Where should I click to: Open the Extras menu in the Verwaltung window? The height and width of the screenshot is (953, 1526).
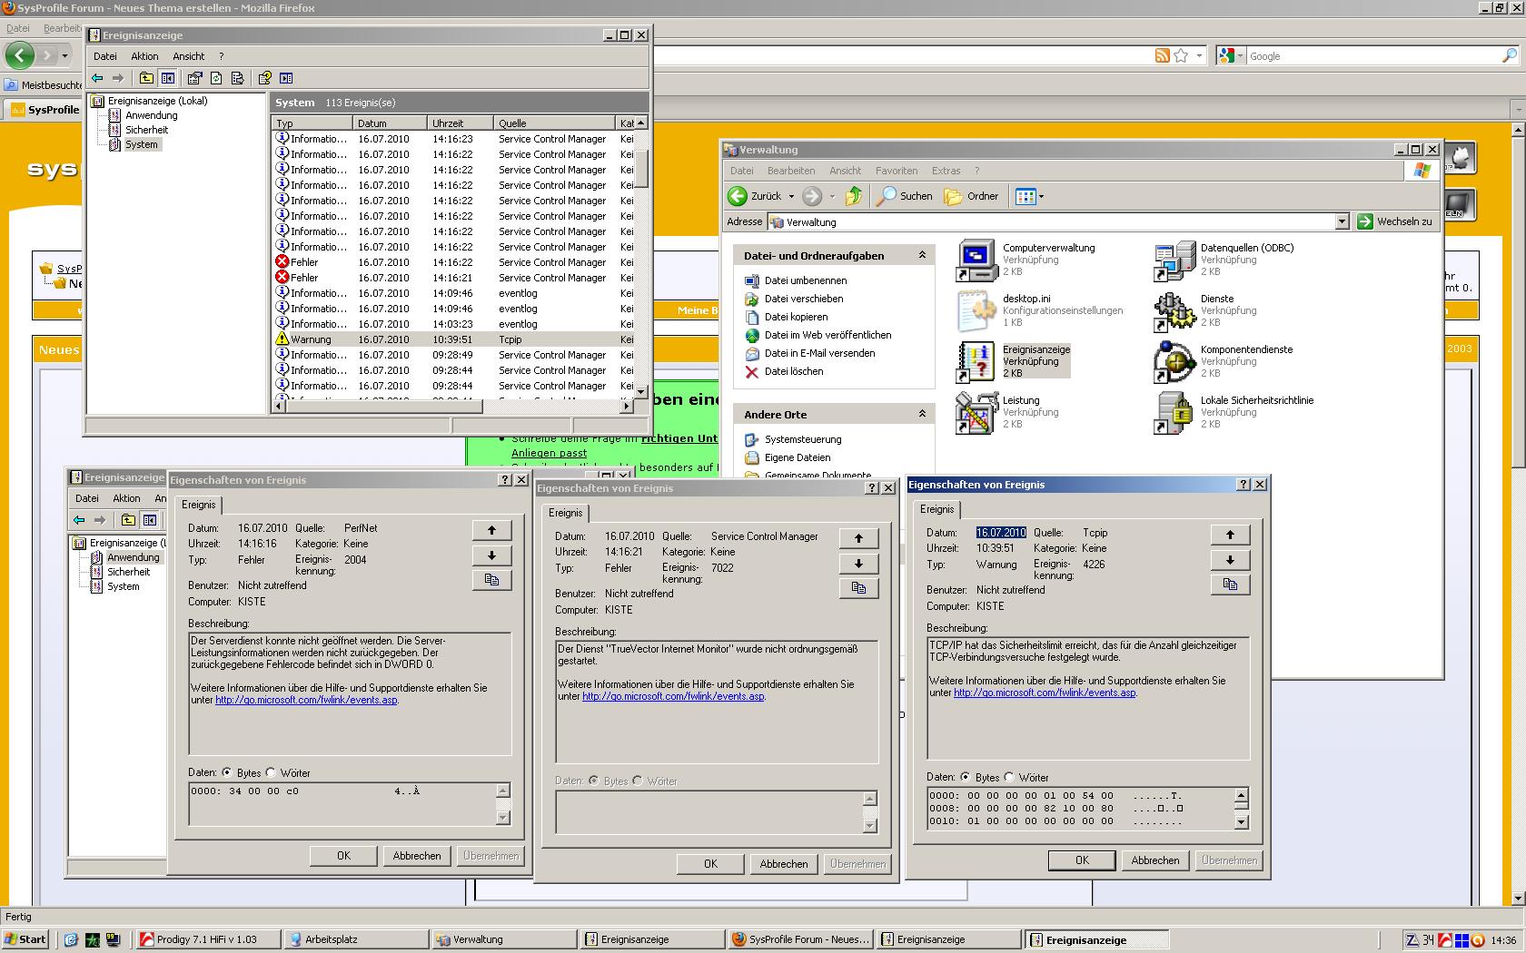pos(946,171)
